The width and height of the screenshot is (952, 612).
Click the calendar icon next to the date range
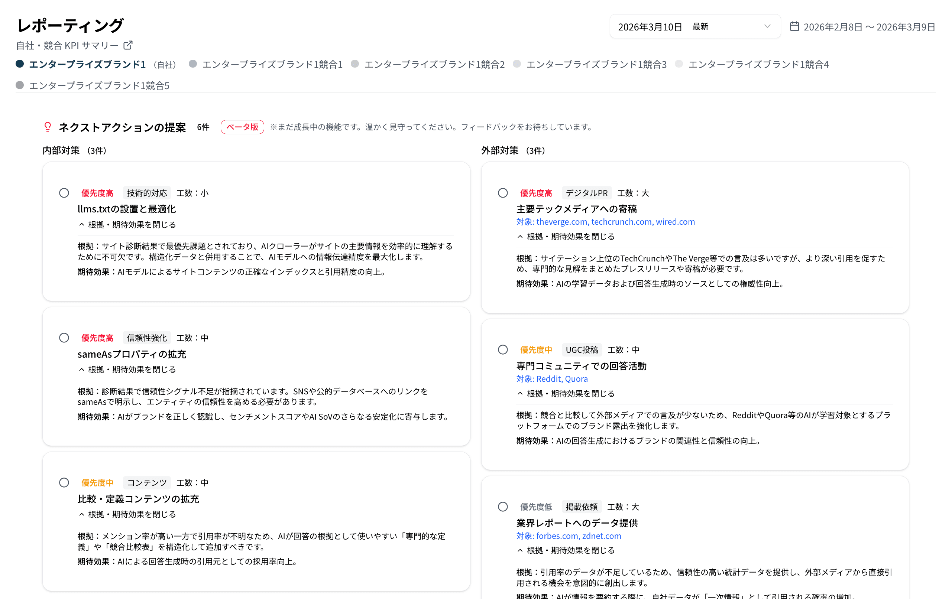tap(794, 26)
